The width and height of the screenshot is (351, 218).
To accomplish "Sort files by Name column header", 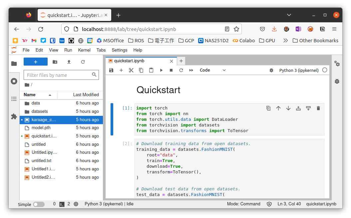I will (x=39, y=95).
